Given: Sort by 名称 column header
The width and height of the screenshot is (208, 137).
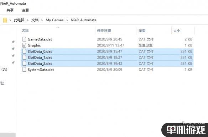Looking at the screenshot, I should pyautogui.click(x=25, y=31).
